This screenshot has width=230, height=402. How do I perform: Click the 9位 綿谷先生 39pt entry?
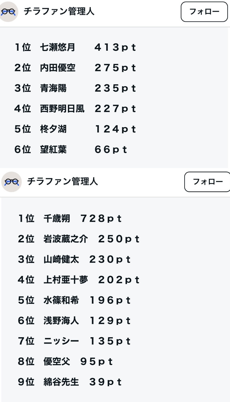tap(70, 382)
